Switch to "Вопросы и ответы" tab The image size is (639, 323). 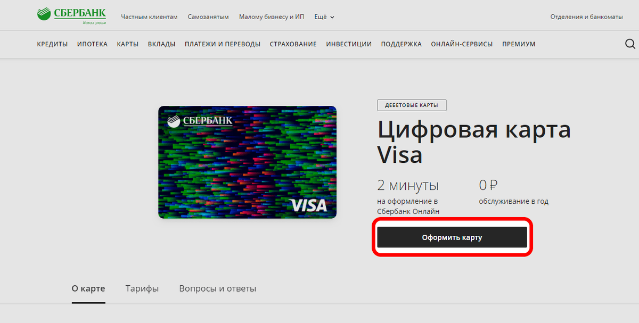(x=218, y=289)
